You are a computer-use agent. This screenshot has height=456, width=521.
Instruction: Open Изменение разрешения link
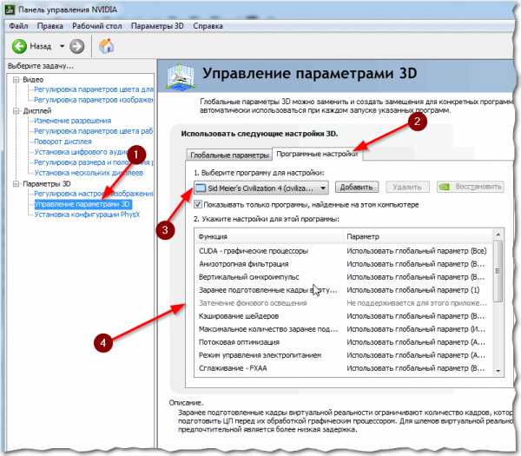[72, 121]
